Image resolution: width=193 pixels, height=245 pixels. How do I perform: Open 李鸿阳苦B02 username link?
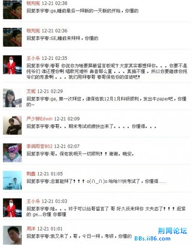point(40,146)
